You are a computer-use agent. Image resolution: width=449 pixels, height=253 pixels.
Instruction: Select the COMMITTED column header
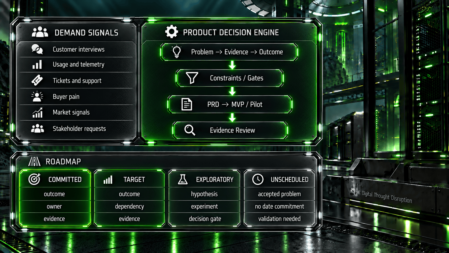[x=65, y=180]
